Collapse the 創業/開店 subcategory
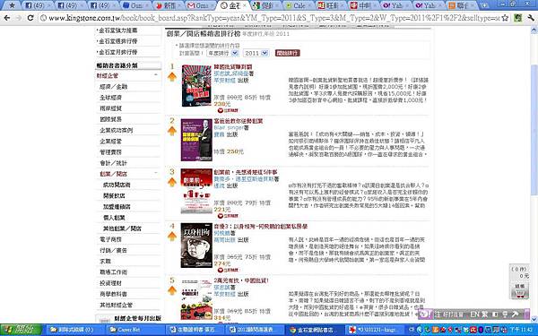This screenshot has height=336, width=538. (x=156, y=174)
